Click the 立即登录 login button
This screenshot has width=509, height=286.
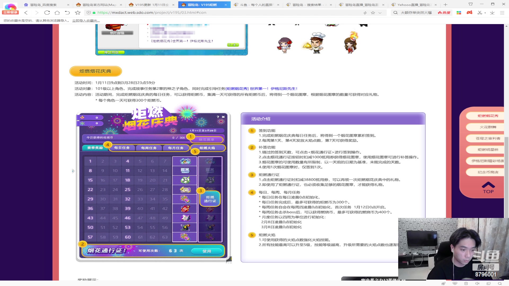pos(10,12)
